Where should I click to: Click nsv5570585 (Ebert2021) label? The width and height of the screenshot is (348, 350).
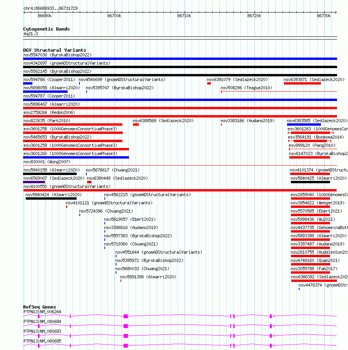[316, 211]
